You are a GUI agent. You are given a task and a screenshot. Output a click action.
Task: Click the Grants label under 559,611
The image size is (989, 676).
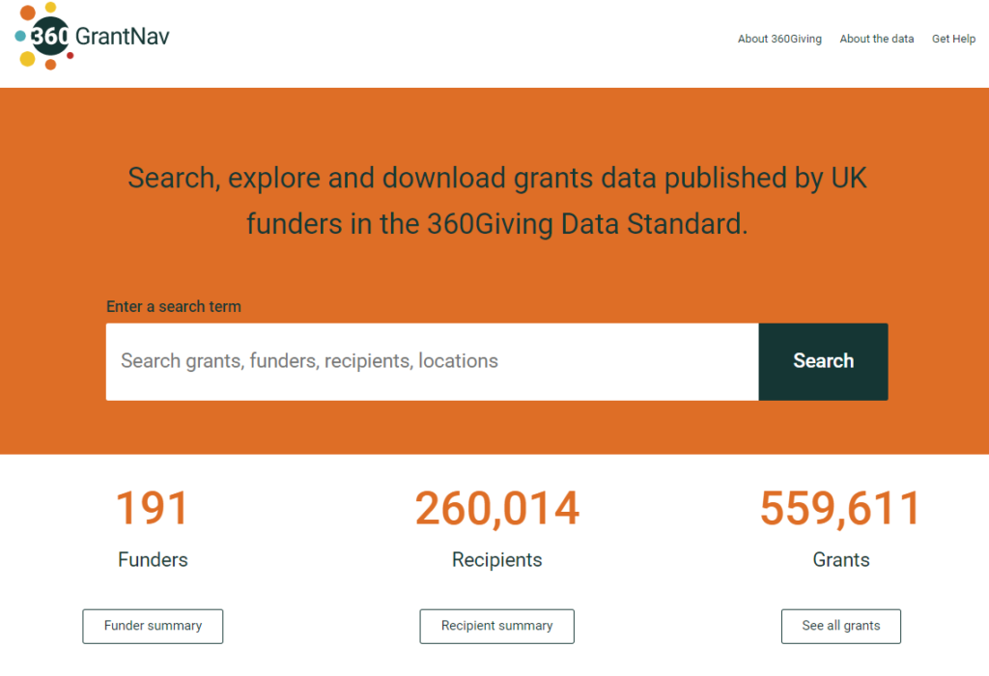click(x=840, y=560)
